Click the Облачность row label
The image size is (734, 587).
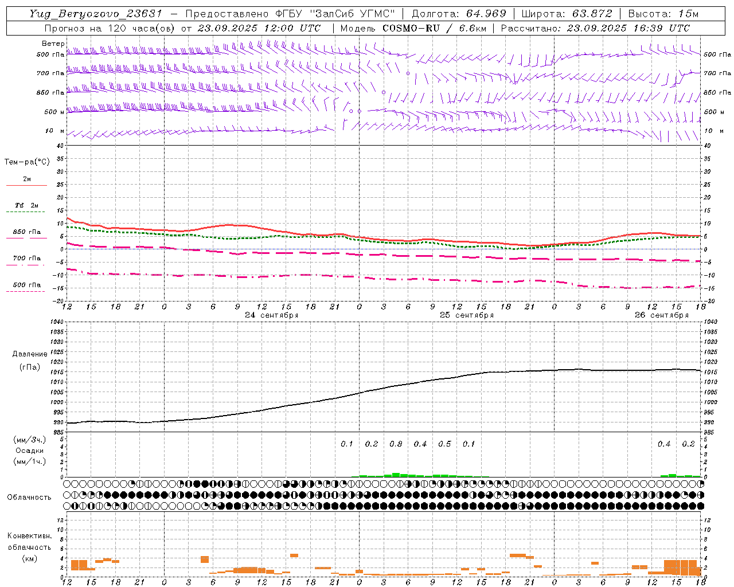(29, 498)
